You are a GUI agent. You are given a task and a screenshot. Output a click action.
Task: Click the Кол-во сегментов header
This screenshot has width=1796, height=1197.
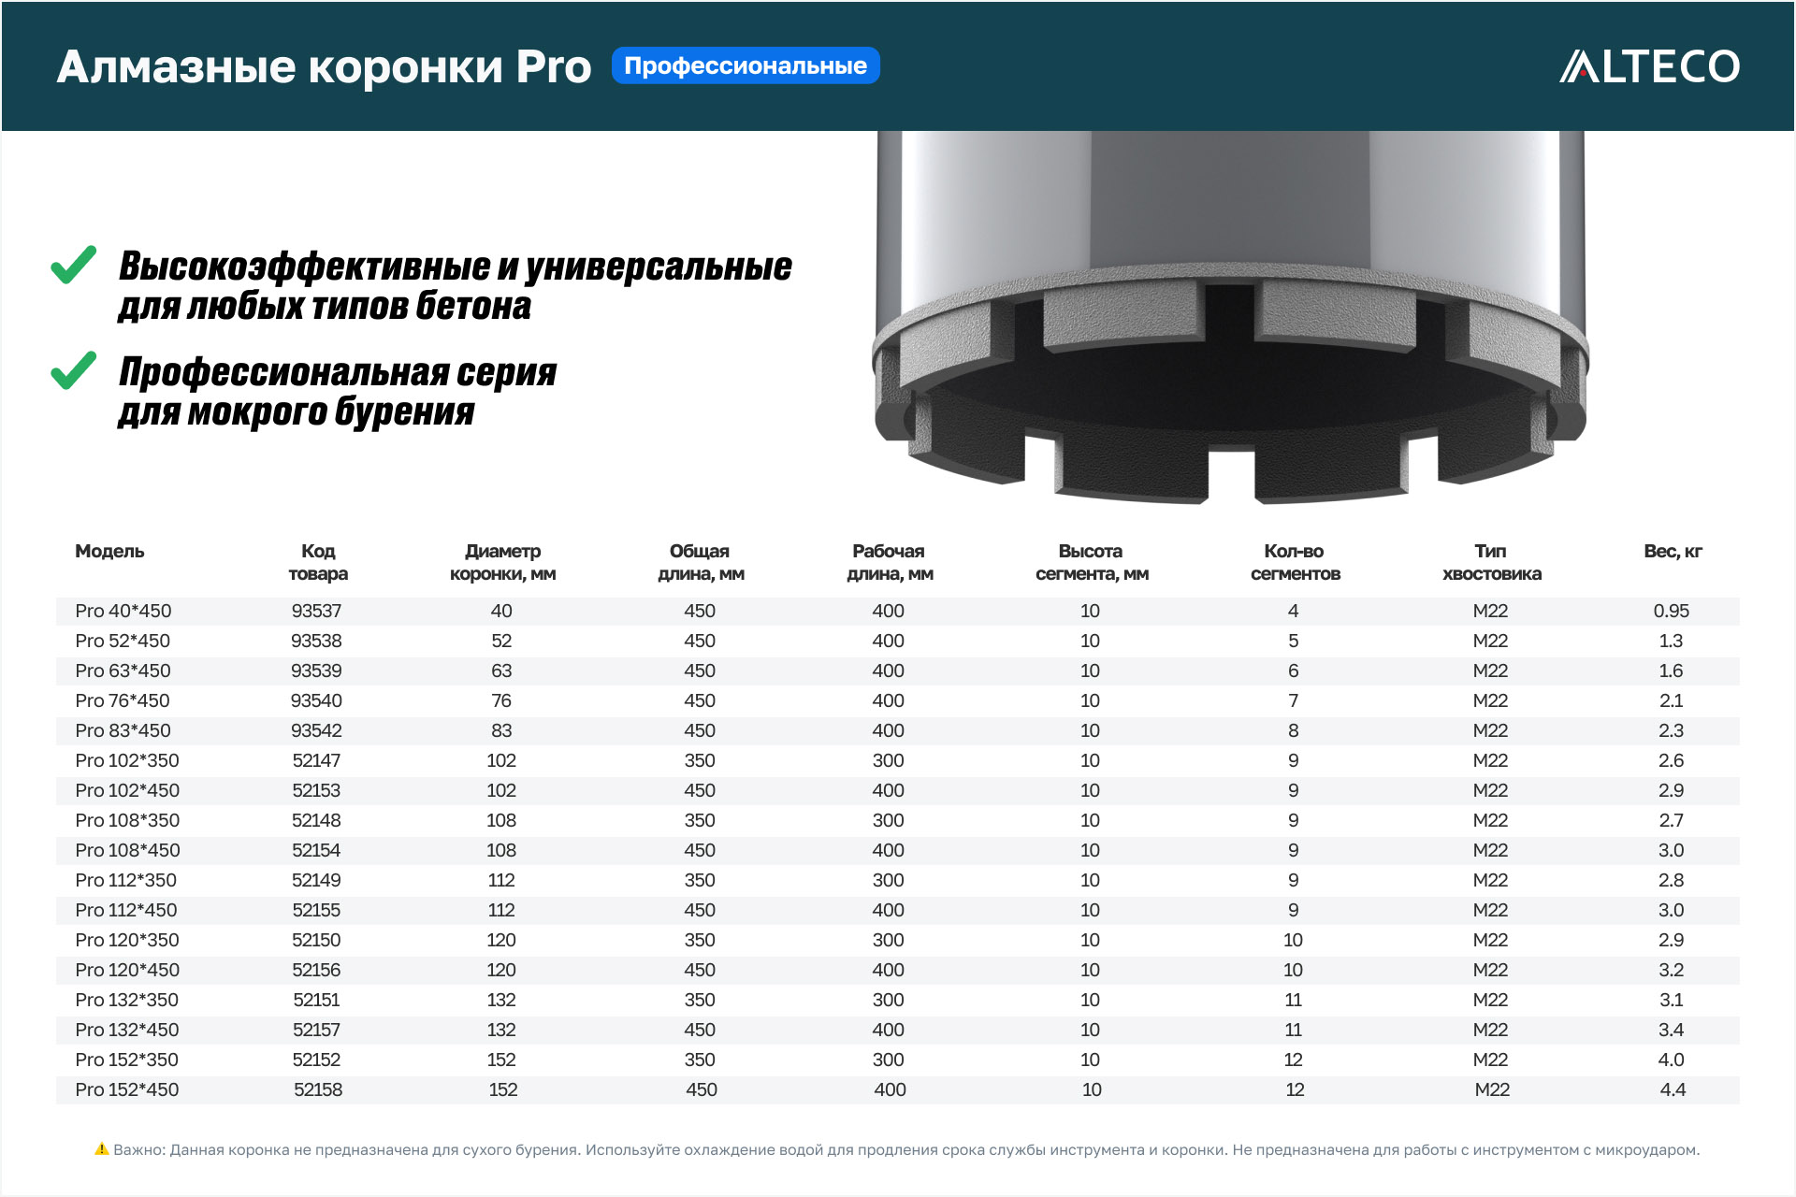(x=1296, y=562)
